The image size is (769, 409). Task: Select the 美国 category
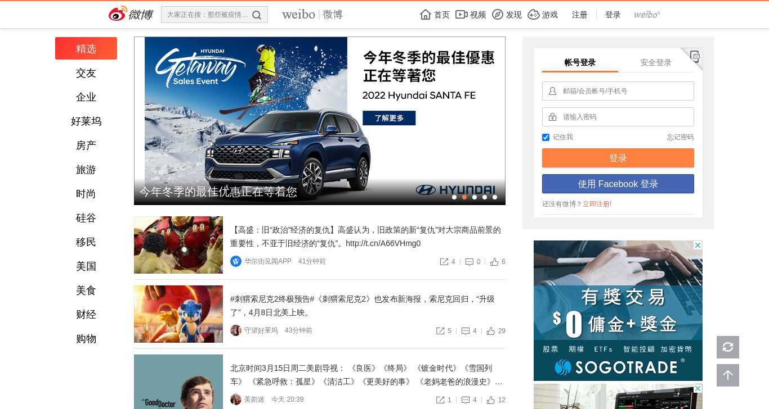coord(86,266)
